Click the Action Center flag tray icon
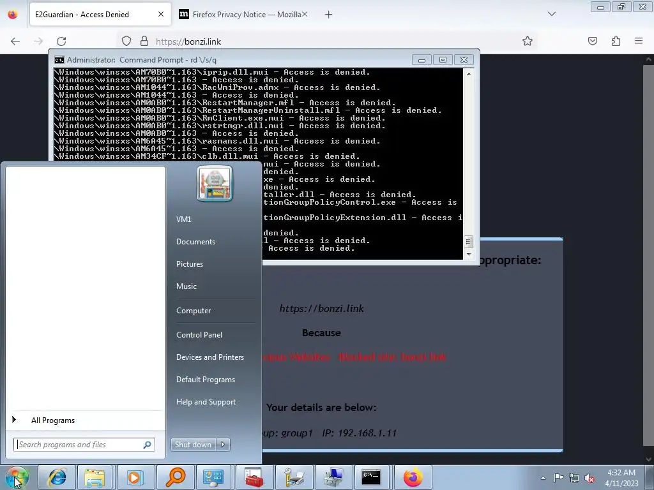This screenshot has height=490, width=654. (x=558, y=477)
